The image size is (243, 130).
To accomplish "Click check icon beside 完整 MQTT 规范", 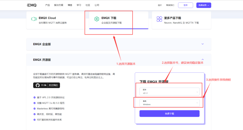I will click(x=35, y=103).
